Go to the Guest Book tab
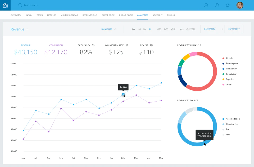 click(x=108, y=15)
